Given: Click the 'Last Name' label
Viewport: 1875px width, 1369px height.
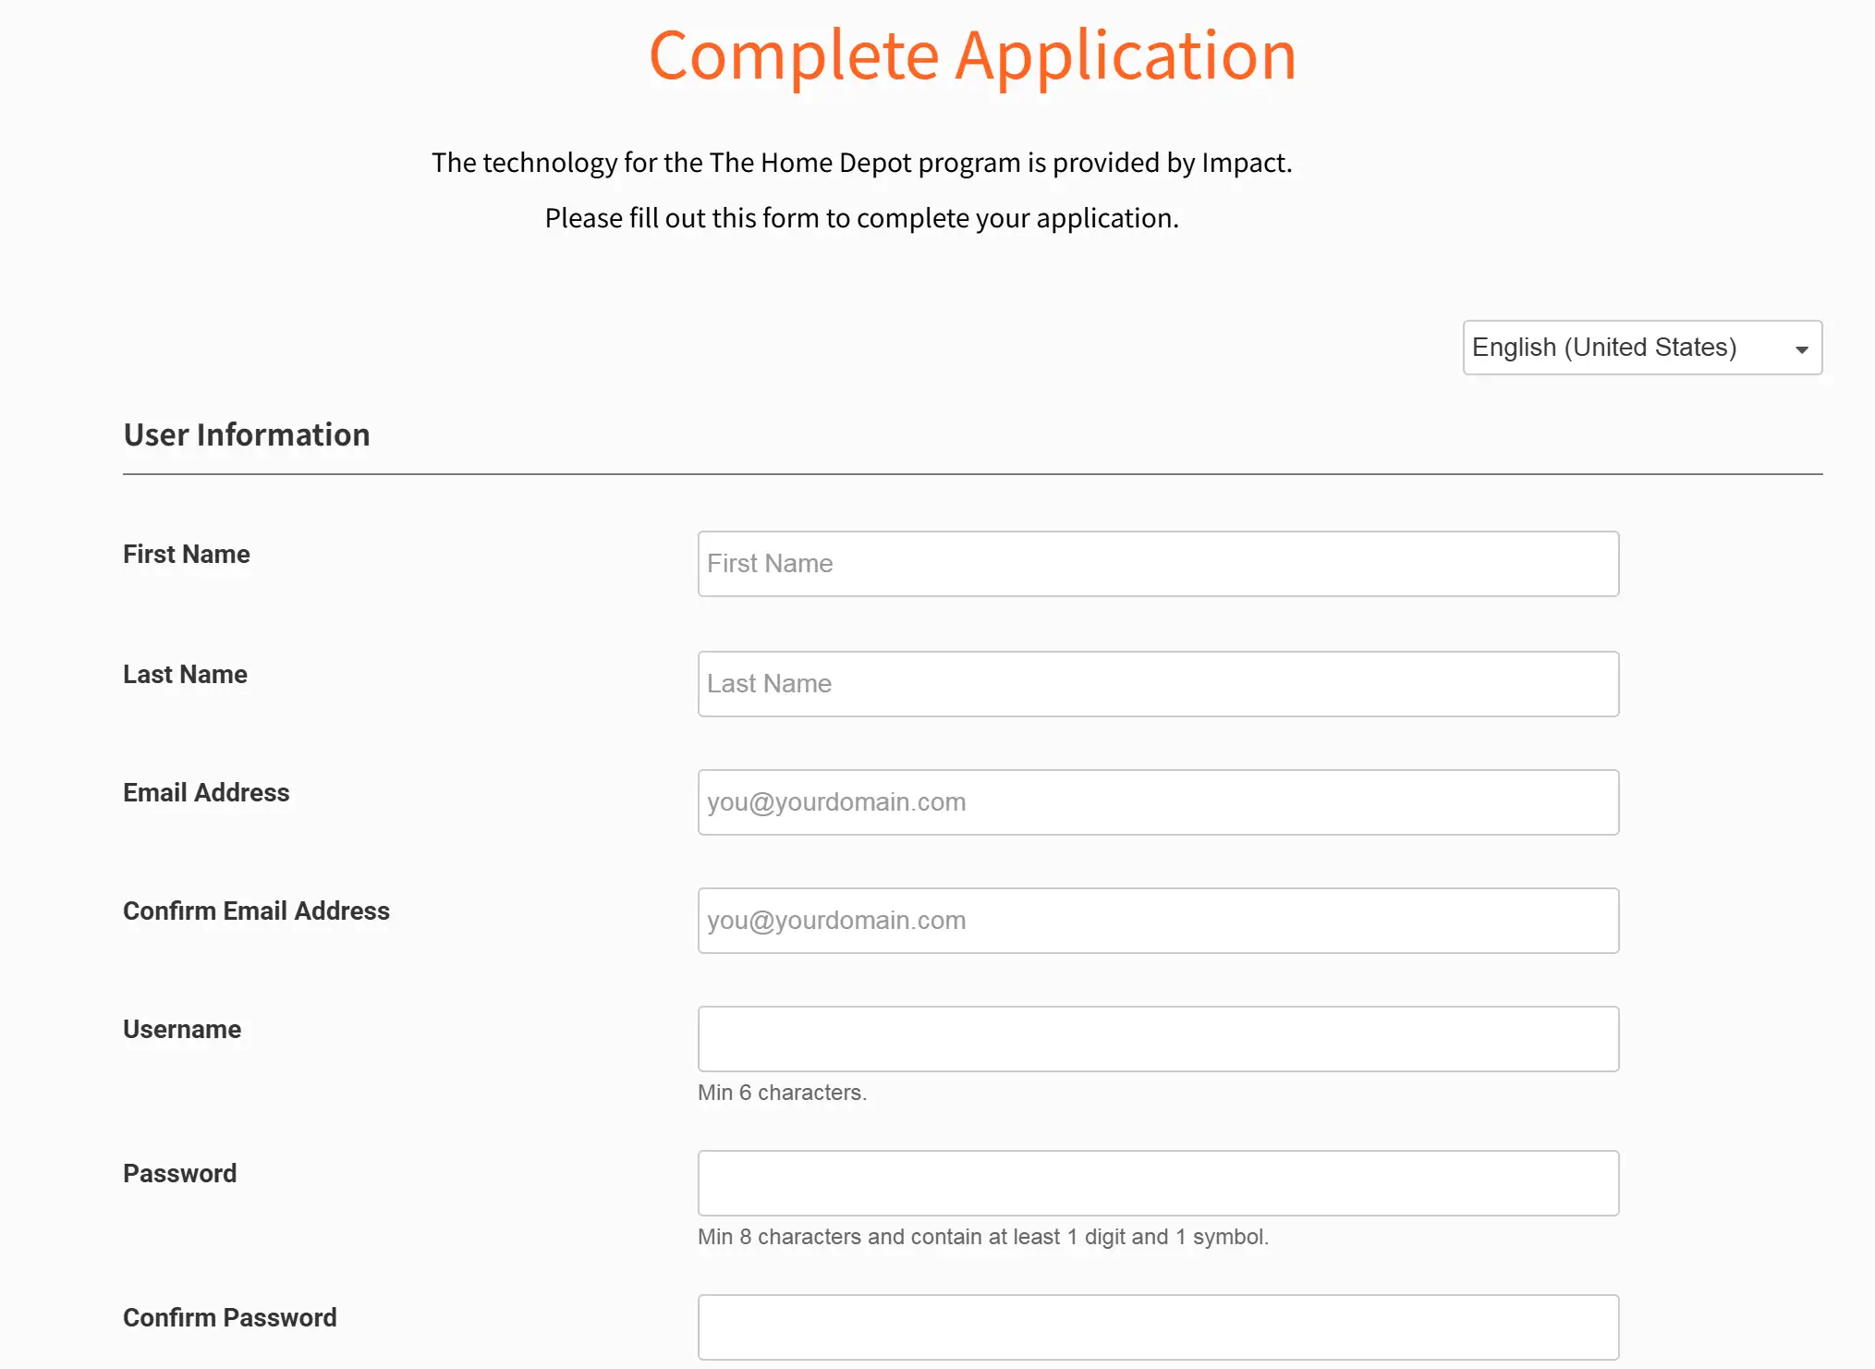Looking at the screenshot, I should 185,674.
